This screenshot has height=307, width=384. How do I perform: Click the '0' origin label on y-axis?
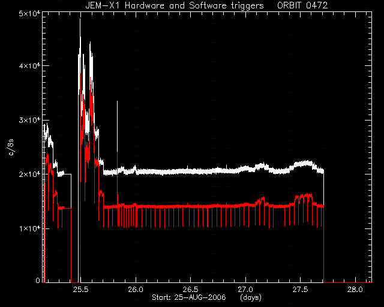38,280
